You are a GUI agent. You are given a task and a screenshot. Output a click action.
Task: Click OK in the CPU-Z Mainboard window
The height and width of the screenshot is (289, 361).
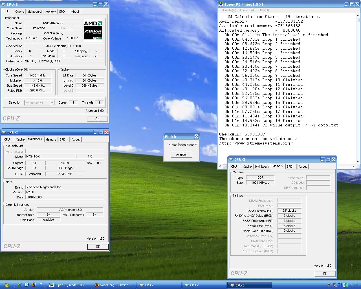point(98,246)
